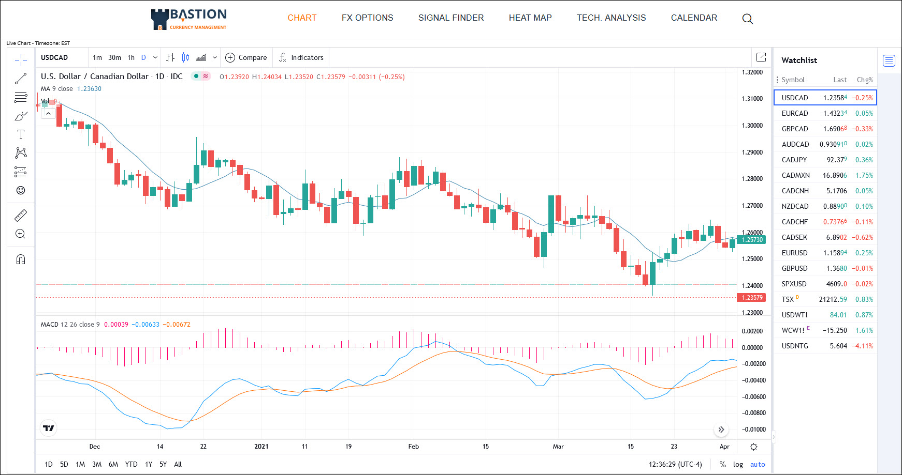This screenshot has height=475, width=902.
Task: Go to the FX OPTIONS page
Action: 367,18
